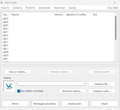Click Seleziona unità button
Viewport: 120px width, 110px height.
102,91
